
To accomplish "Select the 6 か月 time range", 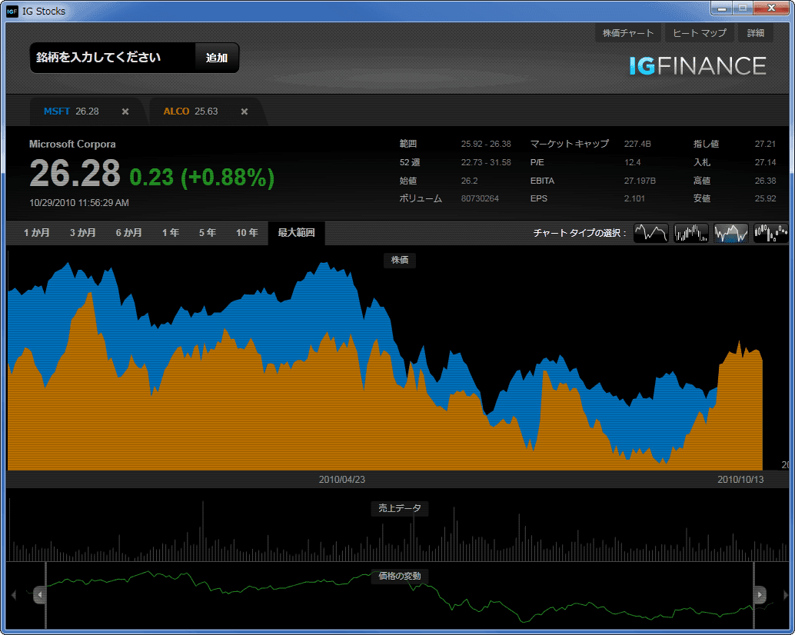I will click(128, 233).
